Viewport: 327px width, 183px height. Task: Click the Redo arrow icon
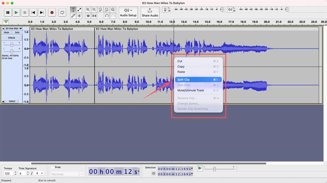(x=113, y=16)
